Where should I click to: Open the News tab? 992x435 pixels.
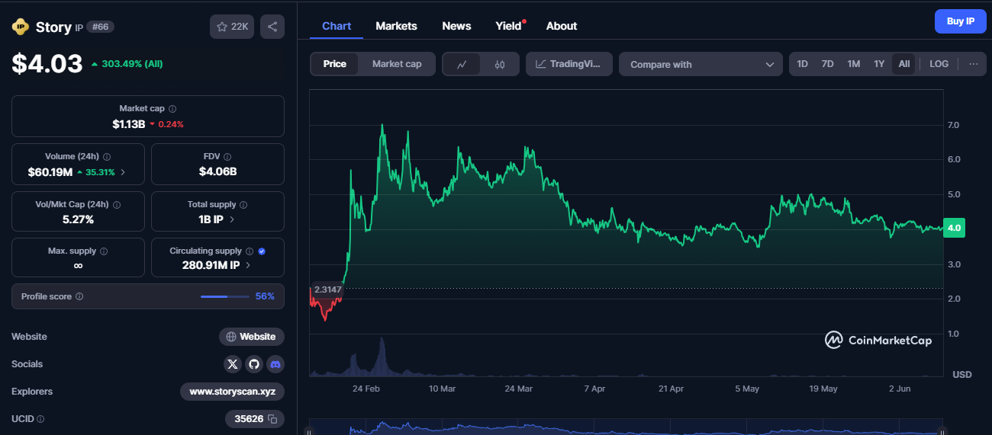point(456,26)
